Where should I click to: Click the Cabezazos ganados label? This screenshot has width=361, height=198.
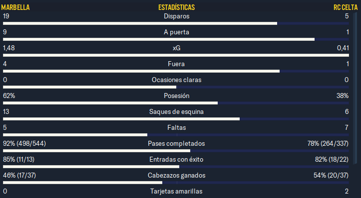click(177, 176)
